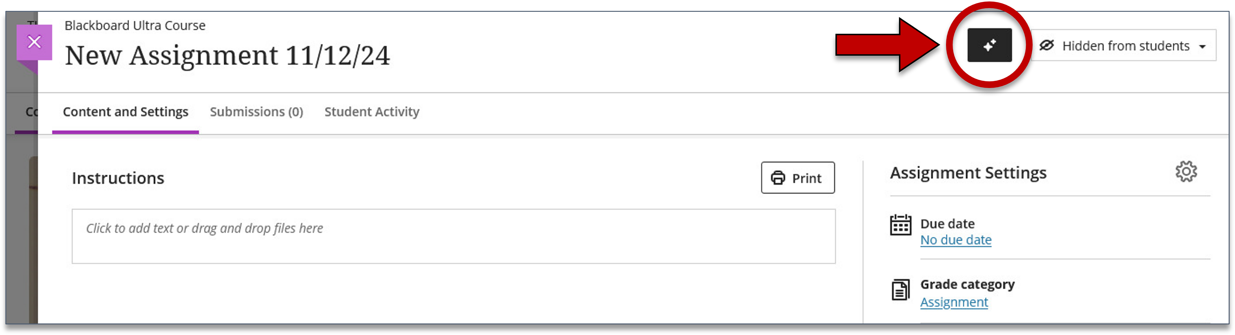
Task: Click the Assignment Settings heading
Action: (968, 173)
